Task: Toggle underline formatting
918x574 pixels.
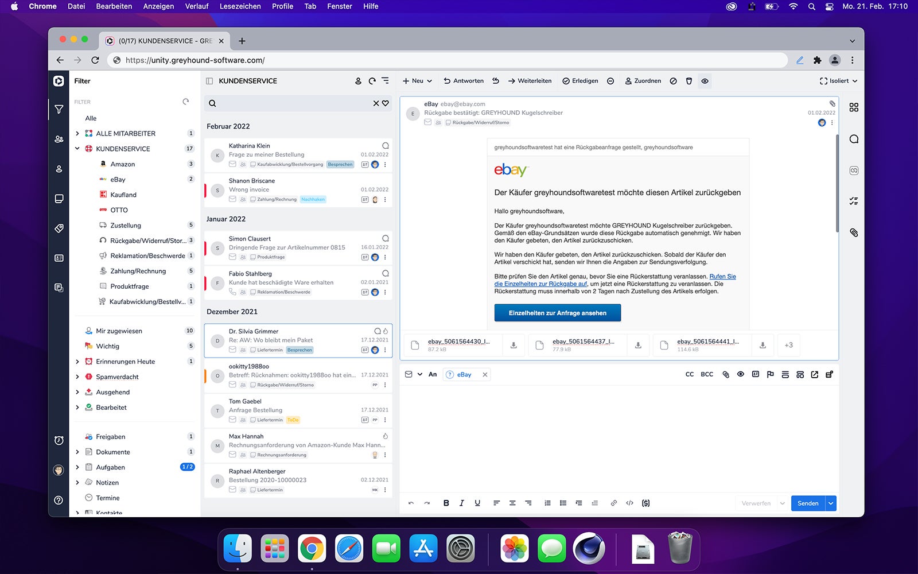Action: click(477, 503)
